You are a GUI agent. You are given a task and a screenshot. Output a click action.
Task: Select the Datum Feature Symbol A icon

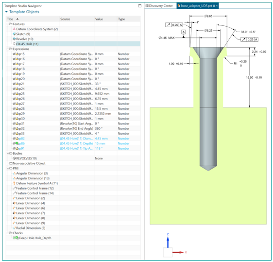(x=14, y=183)
